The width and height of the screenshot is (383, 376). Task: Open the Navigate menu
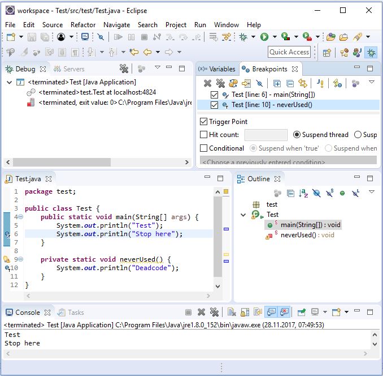point(116,25)
